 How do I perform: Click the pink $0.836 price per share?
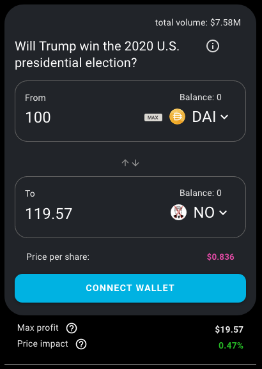pos(220,257)
